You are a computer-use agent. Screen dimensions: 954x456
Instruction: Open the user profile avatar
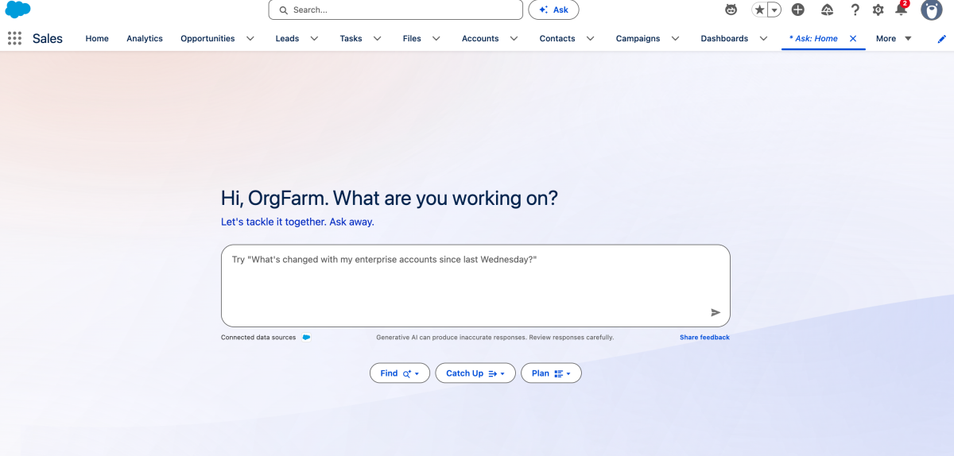[x=932, y=10]
